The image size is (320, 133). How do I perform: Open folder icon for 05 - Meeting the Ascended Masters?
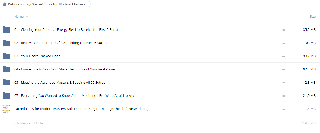tap(6, 82)
